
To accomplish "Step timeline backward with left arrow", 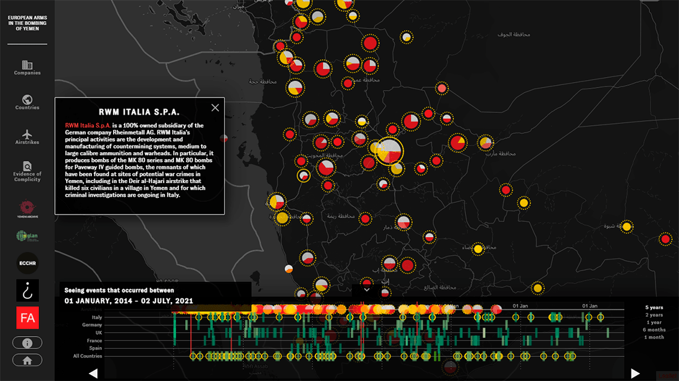I will point(93,373).
